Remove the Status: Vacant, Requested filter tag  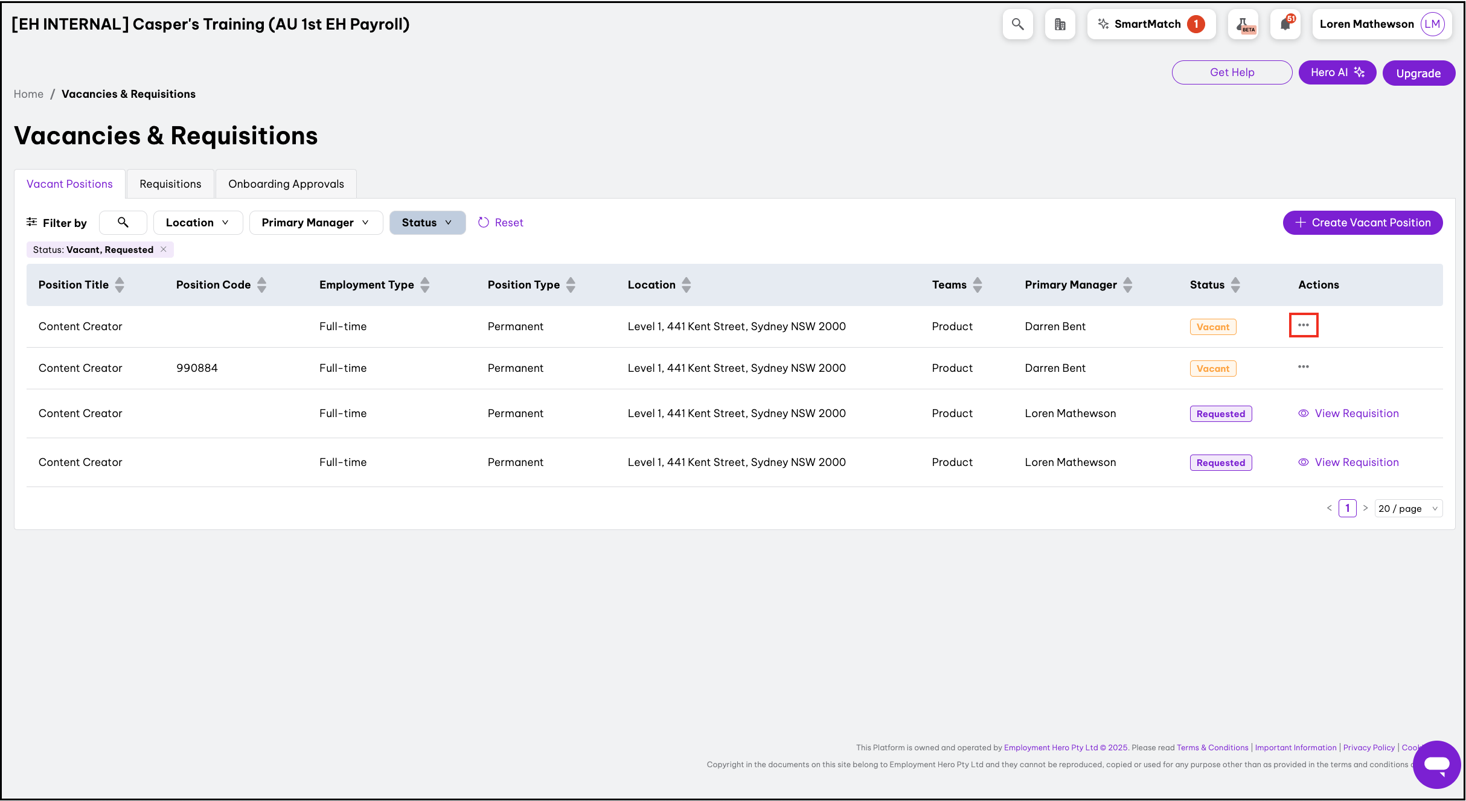(x=164, y=249)
